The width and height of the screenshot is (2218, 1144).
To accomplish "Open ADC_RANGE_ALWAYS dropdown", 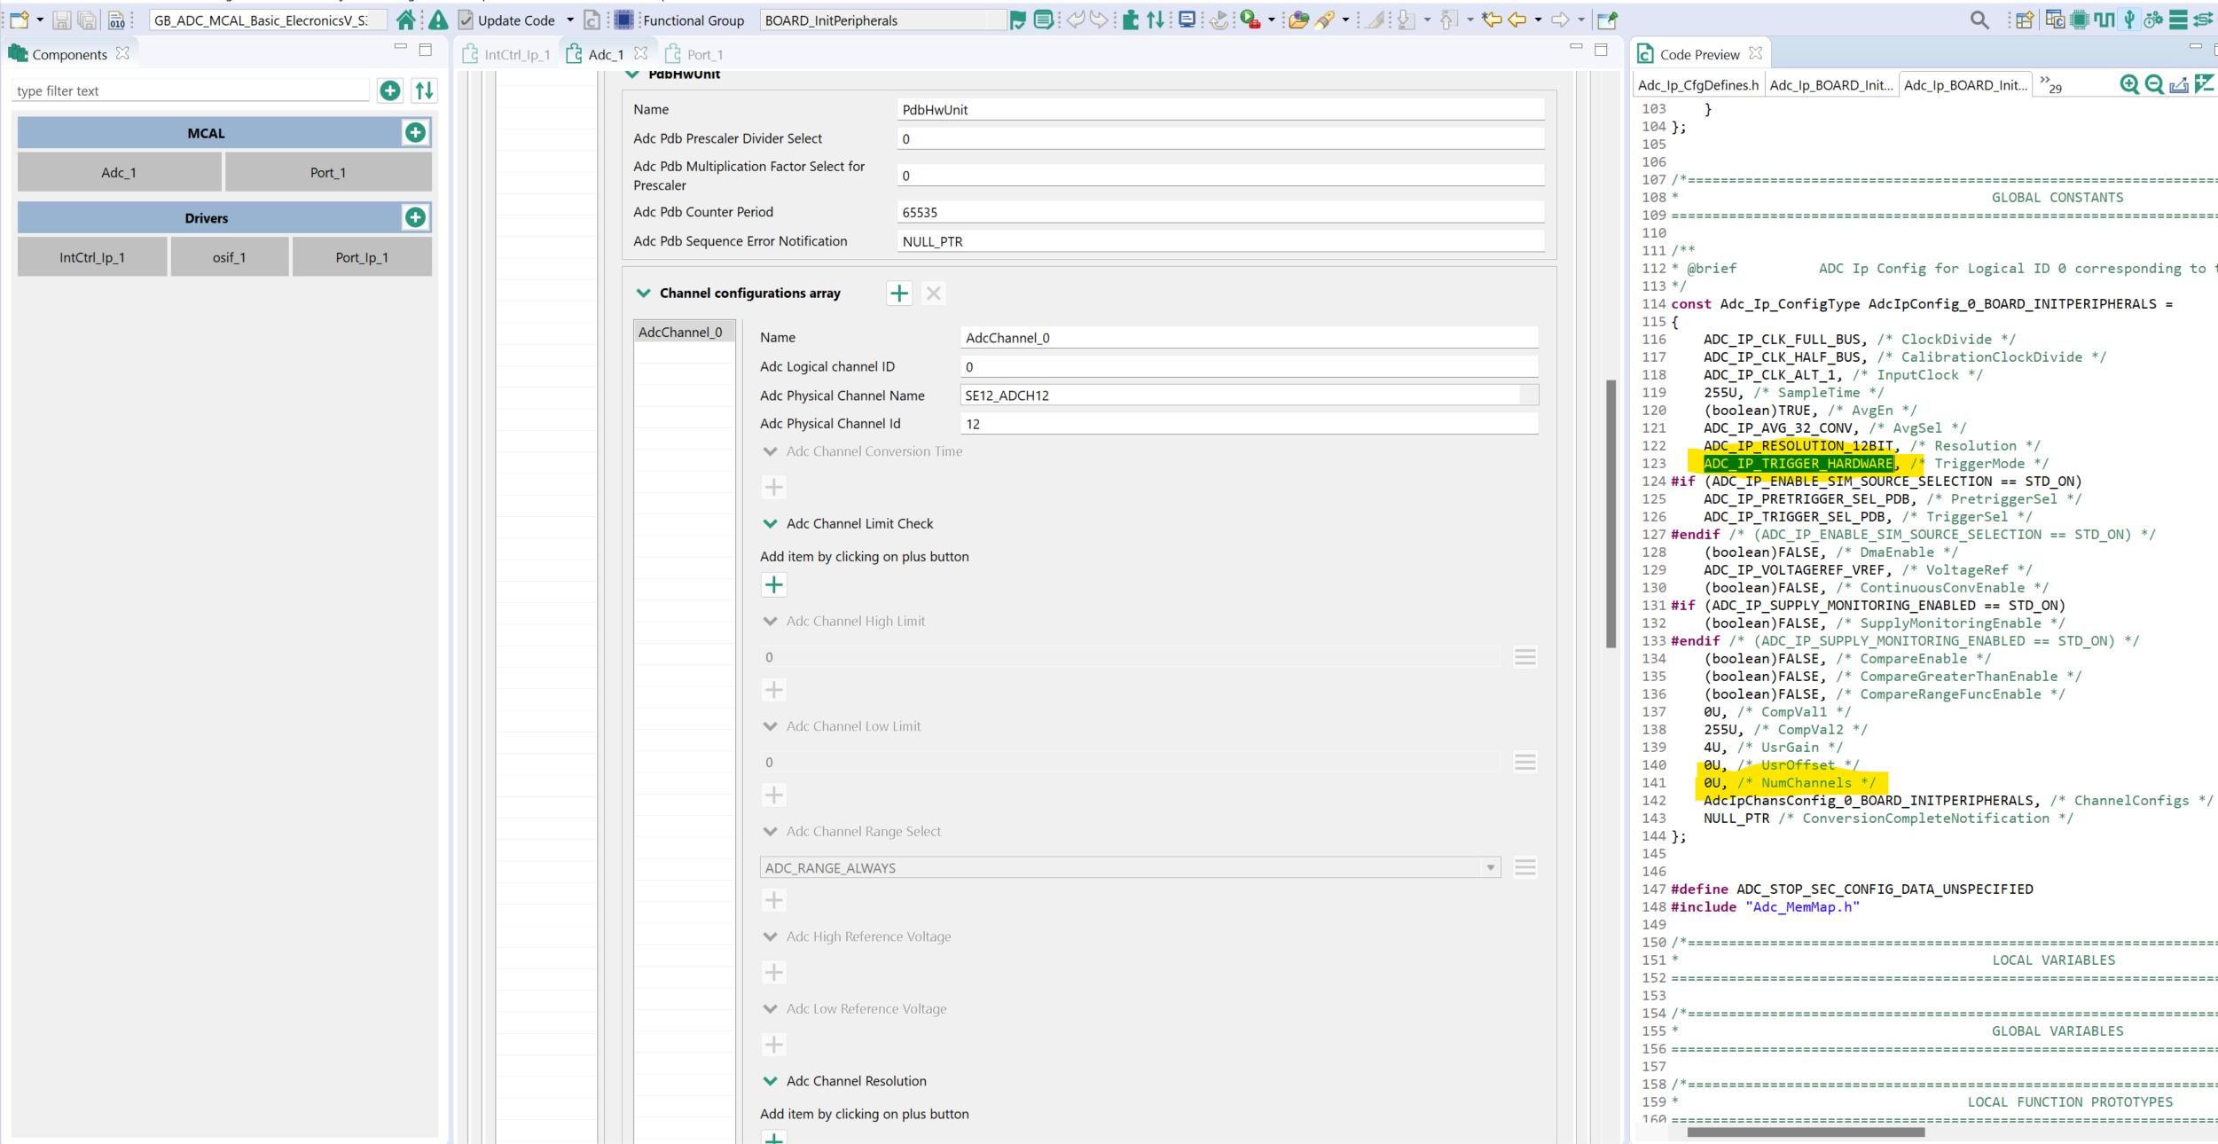I will (x=1490, y=867).
